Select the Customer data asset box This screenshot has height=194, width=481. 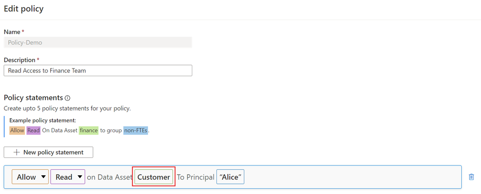154,177
